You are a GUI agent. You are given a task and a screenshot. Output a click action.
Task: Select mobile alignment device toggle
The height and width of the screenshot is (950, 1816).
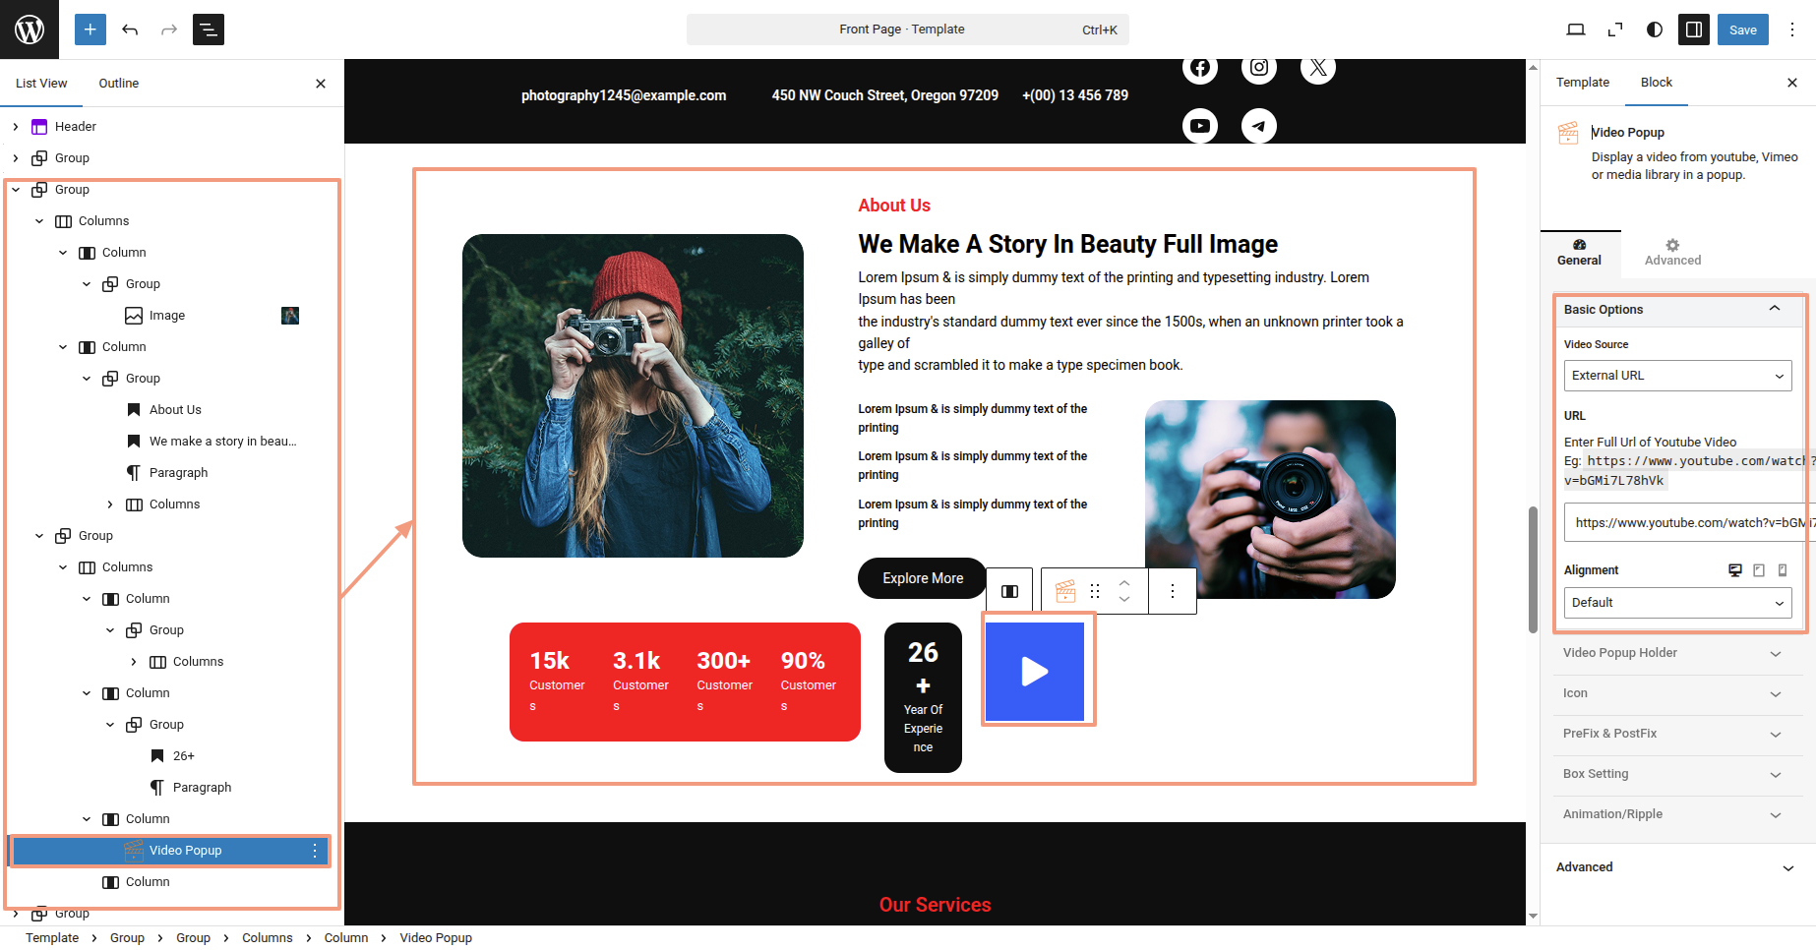coord(1783,570)
